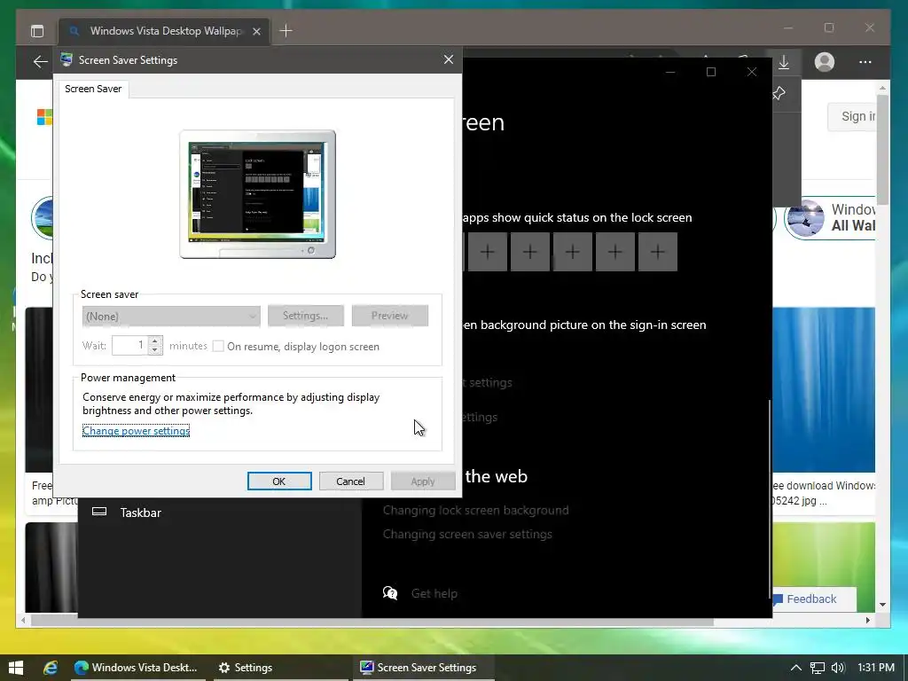Click the Wait minutes input field

[x=129, y=345]
